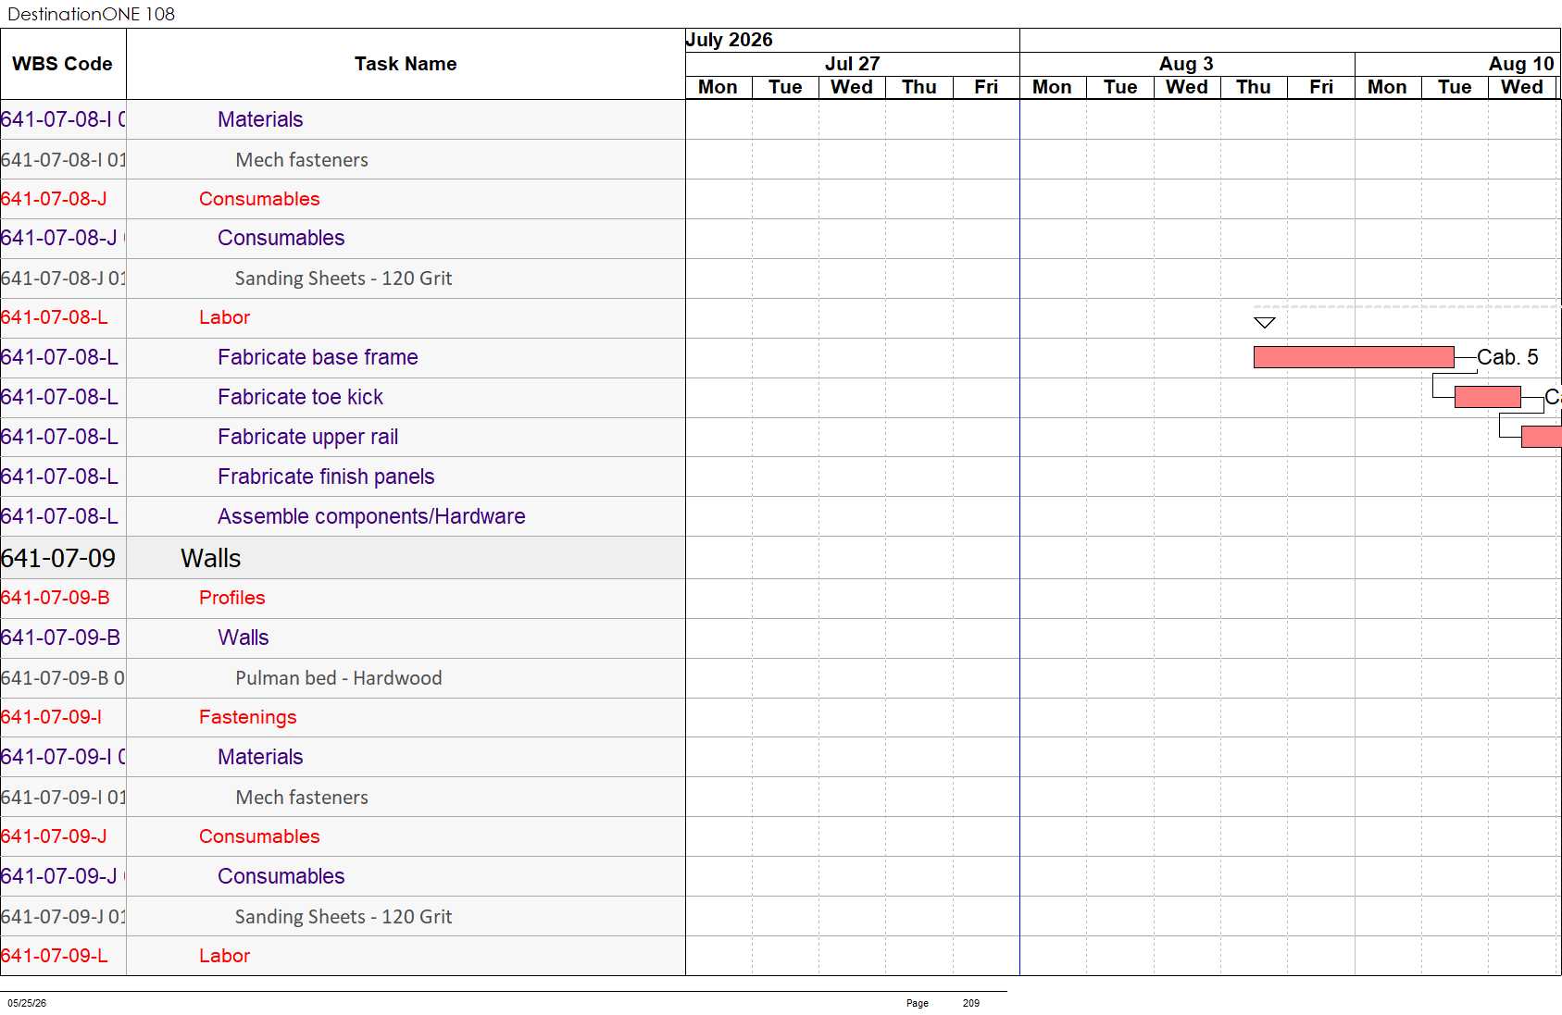The height and width of the screenshot is (1015, 1562).
Task: Click the page number 209 in footer
Action: 970,1003
